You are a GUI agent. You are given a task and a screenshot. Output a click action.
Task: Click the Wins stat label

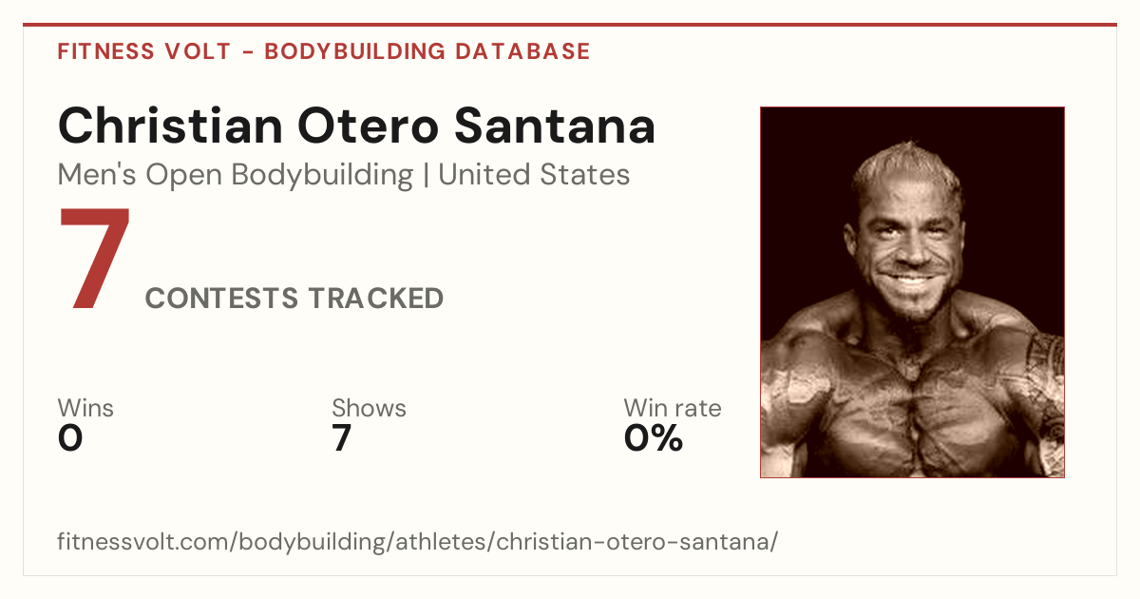85,409
